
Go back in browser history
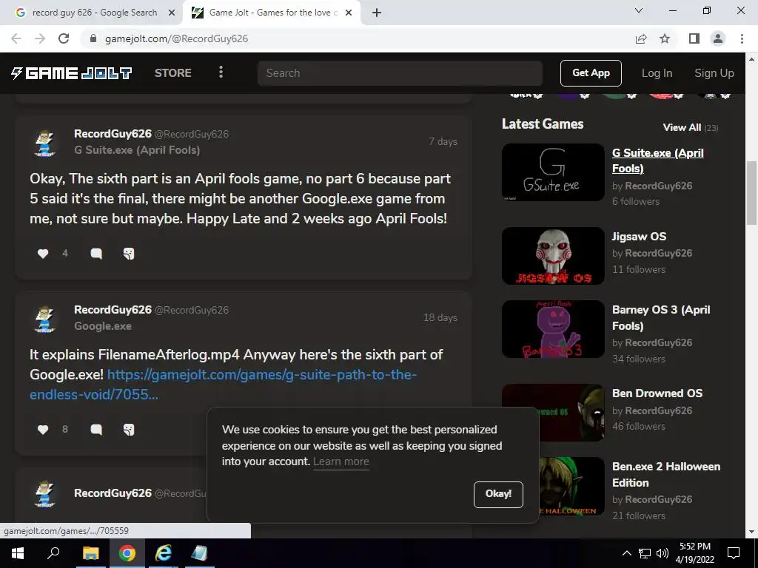click(x=16, y=38)
